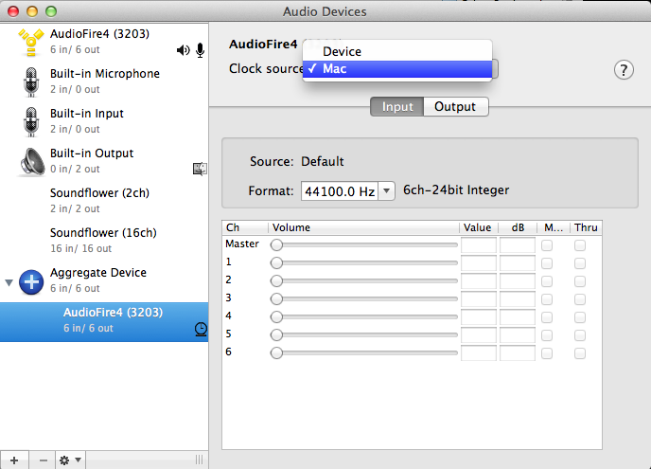651x469 pixels.
Task: Click the Finder system-output icon on Built-in Output
Action: pyautogui.click(x=200, y=169)
